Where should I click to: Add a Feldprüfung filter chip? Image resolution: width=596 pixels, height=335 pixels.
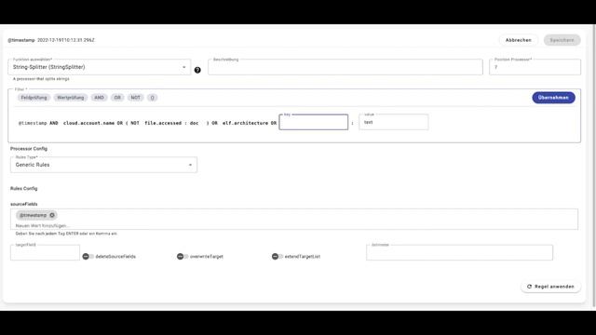point(34,98)
